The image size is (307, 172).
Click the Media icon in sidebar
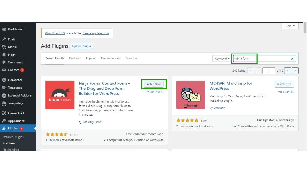tap(4, 47)
